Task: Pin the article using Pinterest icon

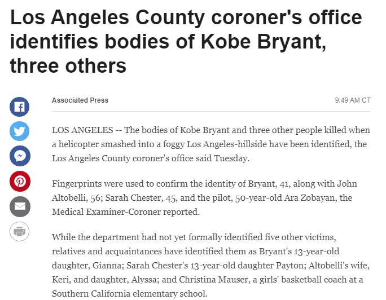Action: point(20,181)
